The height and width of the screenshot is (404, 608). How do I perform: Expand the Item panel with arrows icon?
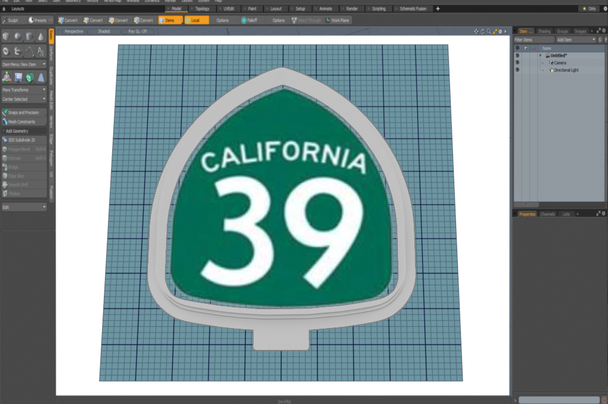tap(598, 31)
